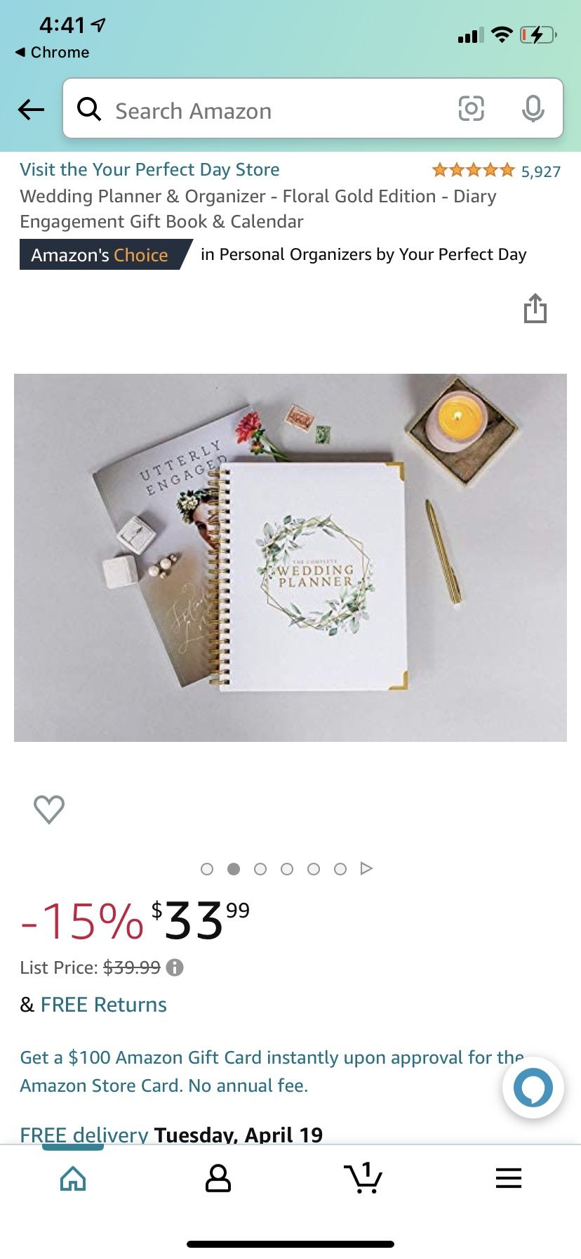Select first image carousel dot

[x=207, y=869]
